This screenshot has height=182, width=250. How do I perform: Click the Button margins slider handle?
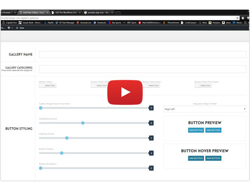coord(62,153)
